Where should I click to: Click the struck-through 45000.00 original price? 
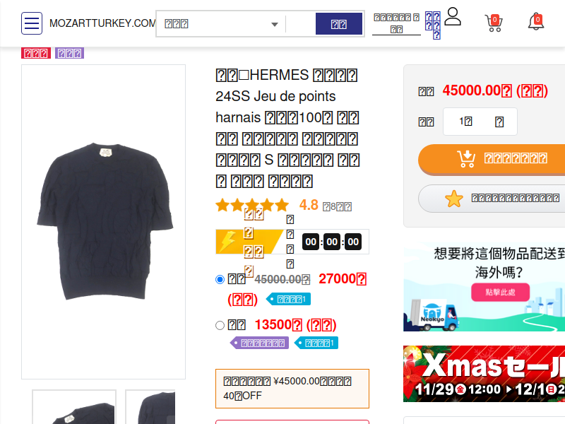click(x=282, y=279)
